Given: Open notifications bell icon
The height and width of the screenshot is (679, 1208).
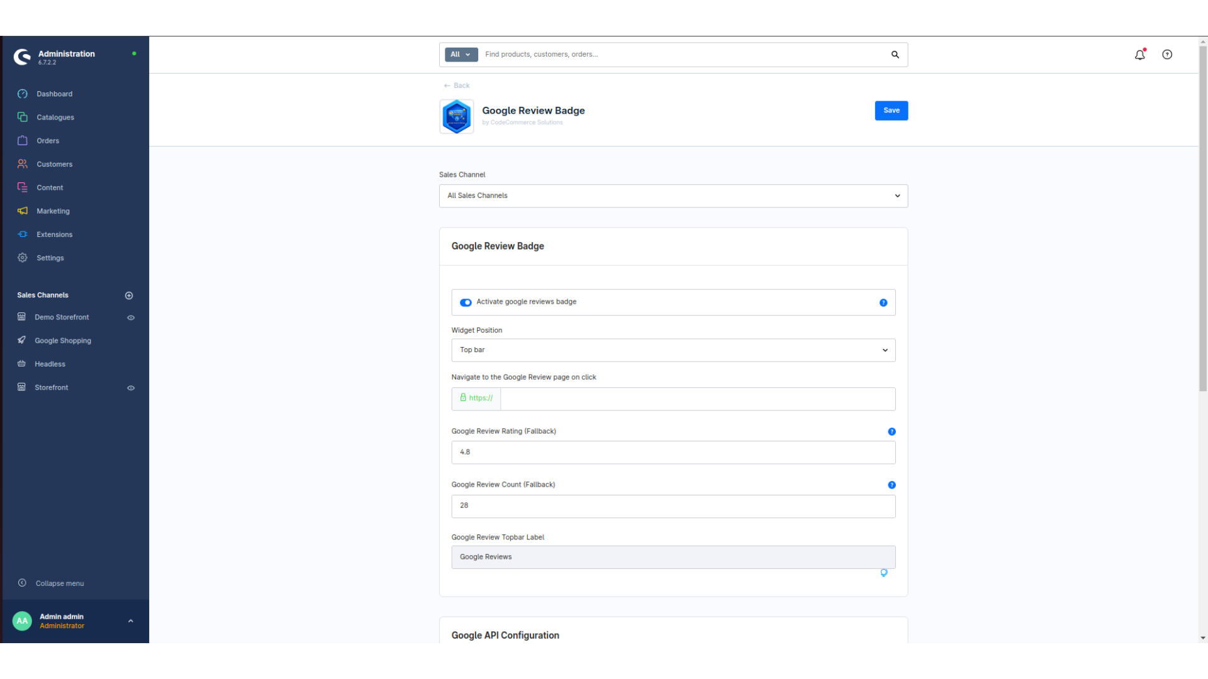Looking at the screenshot, I should pos(1140,55).
